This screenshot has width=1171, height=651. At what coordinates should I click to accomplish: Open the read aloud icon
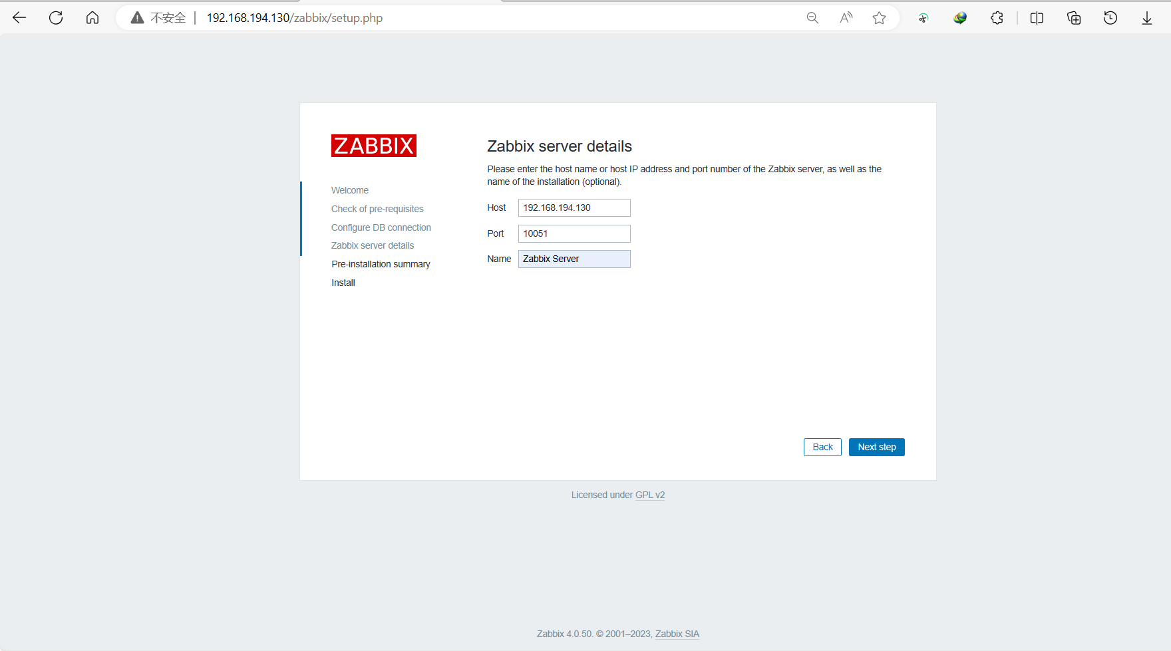tap(846, 18)
